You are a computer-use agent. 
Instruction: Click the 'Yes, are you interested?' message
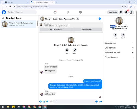pyautogui.click(x=92, y=81)
